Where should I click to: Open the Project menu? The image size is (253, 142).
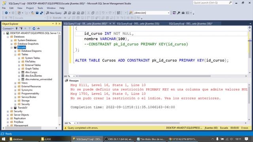(30, 8)
